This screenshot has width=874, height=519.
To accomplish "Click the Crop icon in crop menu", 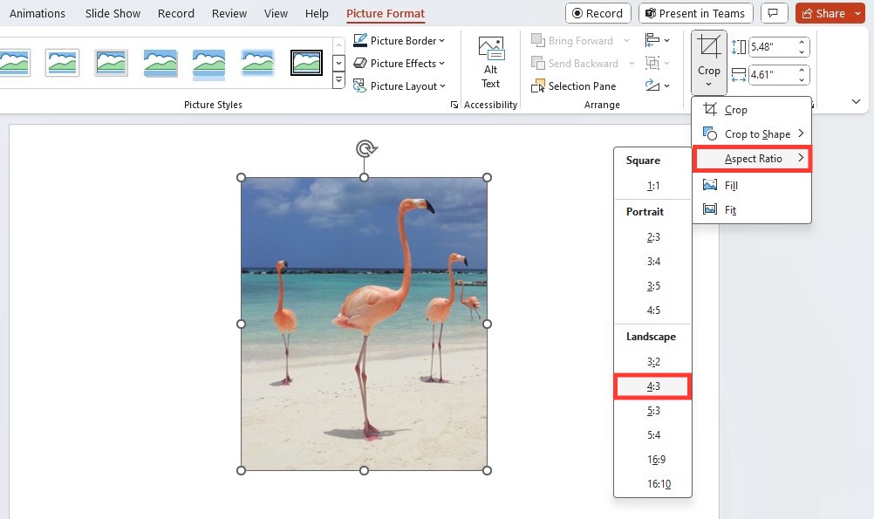I will coord(709,109).
